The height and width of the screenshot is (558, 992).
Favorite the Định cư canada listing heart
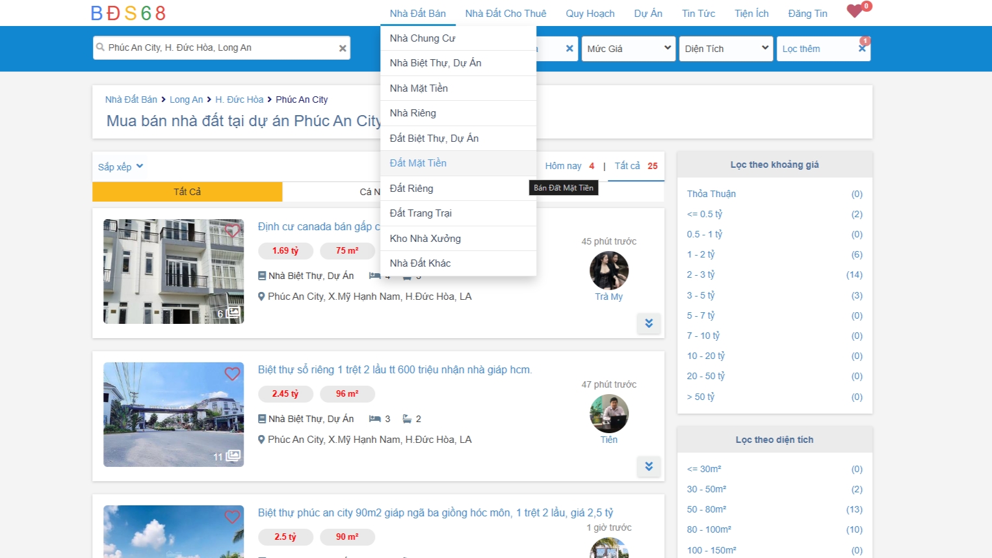click(232, 231)
